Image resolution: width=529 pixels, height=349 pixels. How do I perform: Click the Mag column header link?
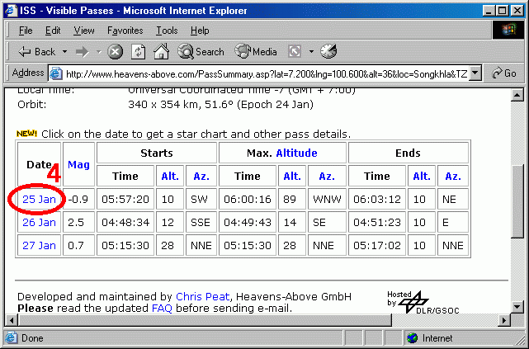(78, 165)
